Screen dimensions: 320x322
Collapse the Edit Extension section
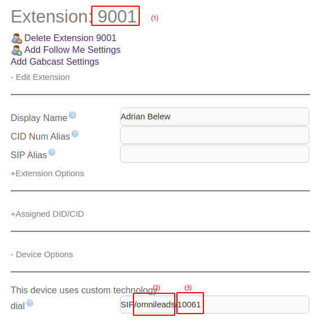[40, 77]
